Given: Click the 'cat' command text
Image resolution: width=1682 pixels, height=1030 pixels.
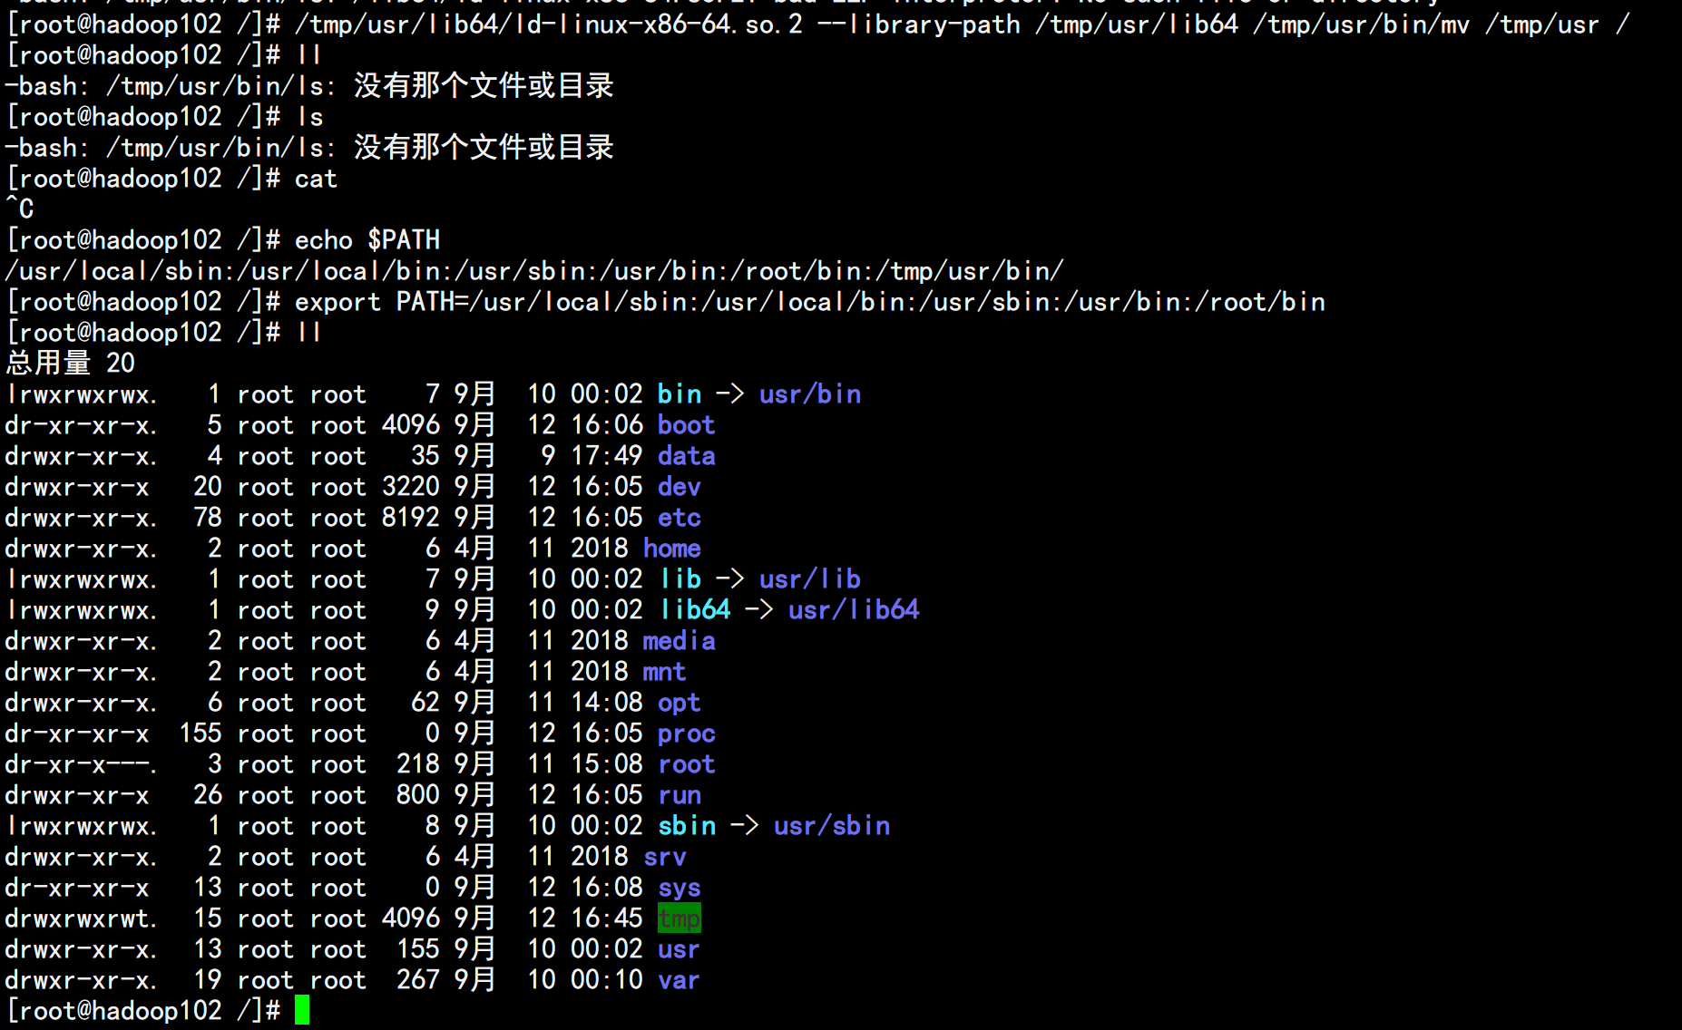Looking at the screenshot, I should [317, 179].
